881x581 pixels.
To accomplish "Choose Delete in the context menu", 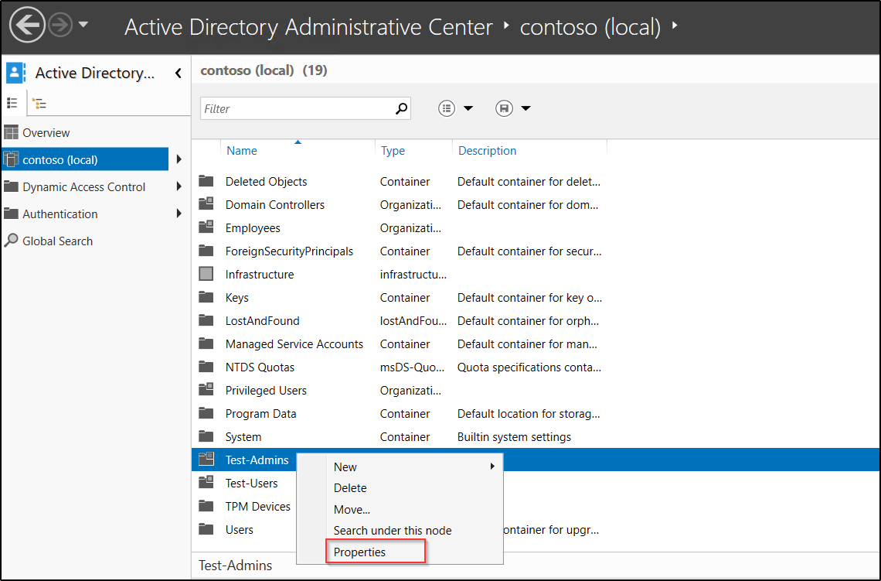I will click(x=350, y=488).
